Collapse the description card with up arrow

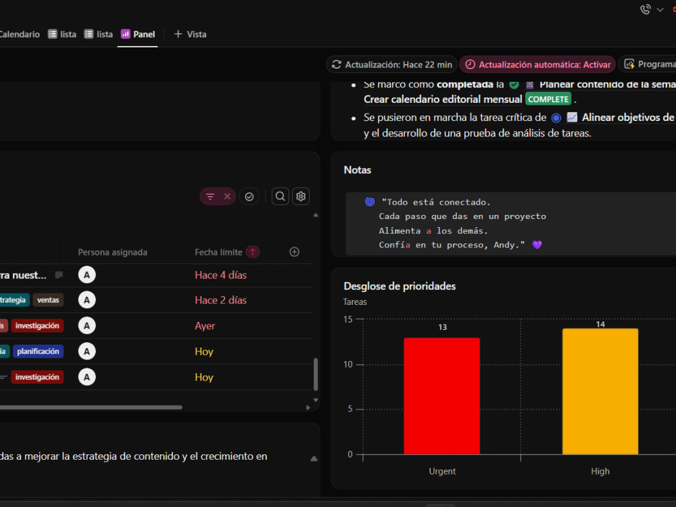(x=314, y=459)
